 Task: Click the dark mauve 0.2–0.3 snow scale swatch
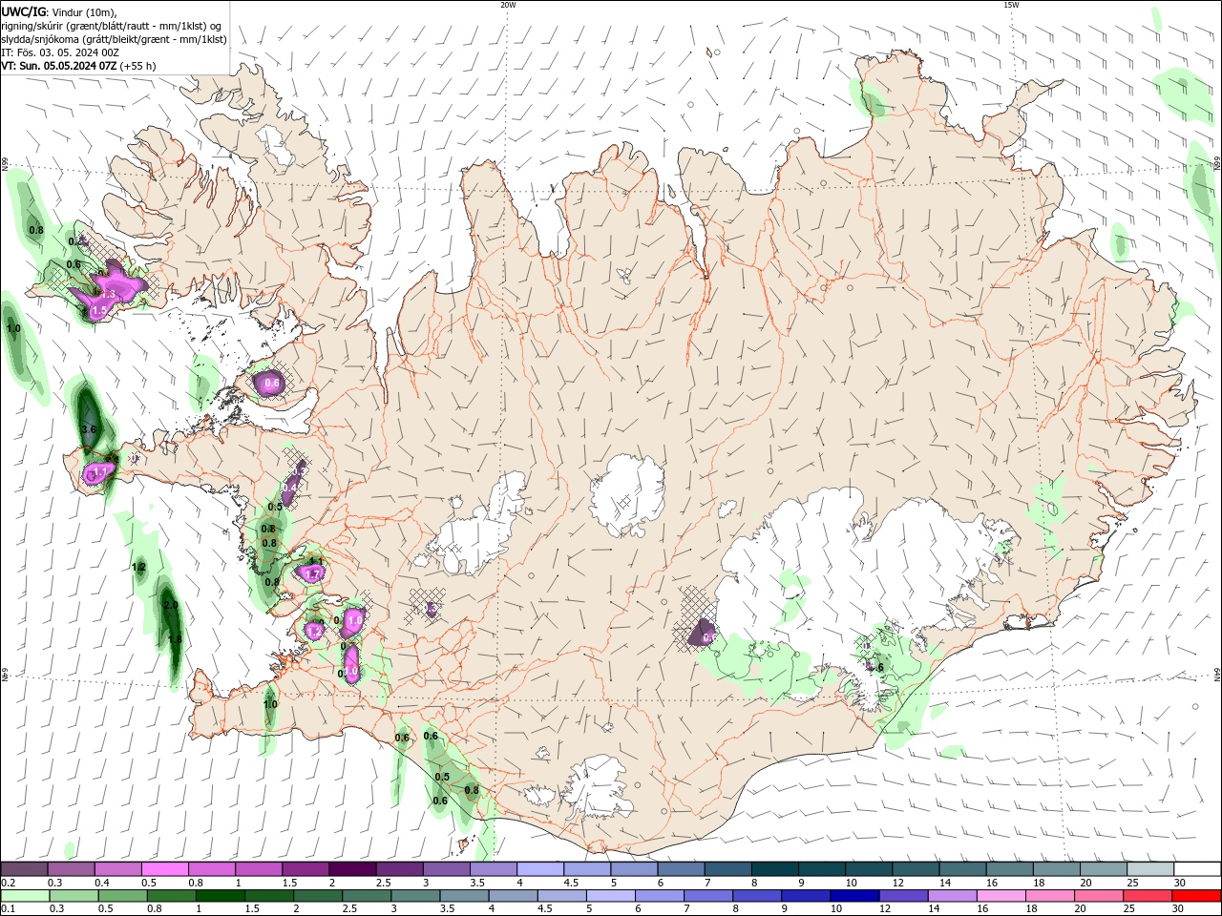pyautogui.click(x=24, y=869)
